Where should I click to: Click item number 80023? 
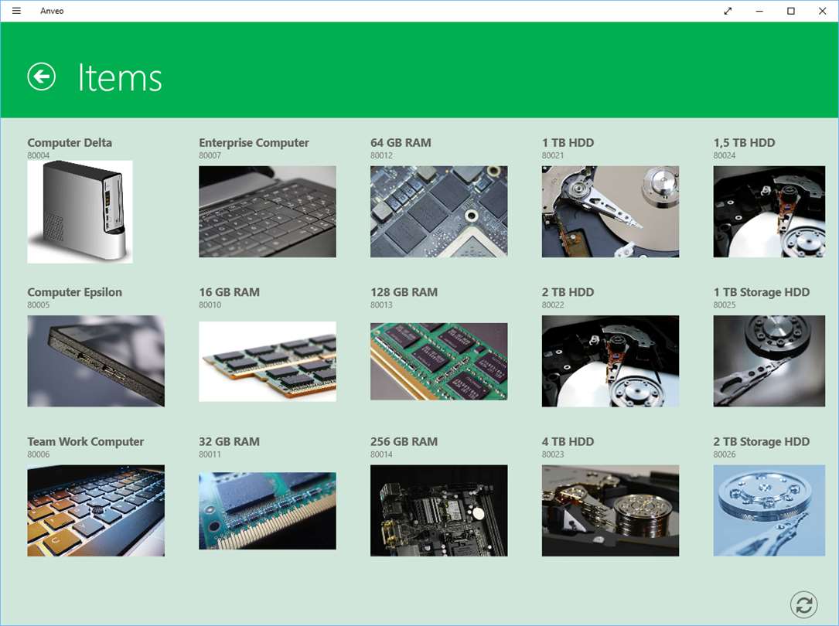coord(553,454)
